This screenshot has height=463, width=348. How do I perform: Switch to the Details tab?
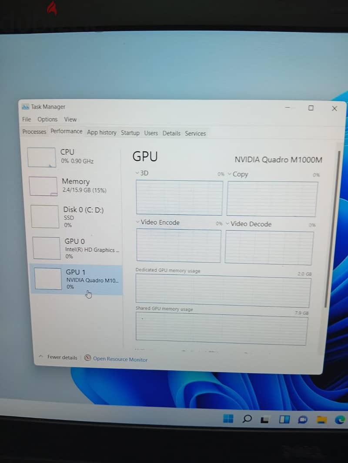point(171,133)
